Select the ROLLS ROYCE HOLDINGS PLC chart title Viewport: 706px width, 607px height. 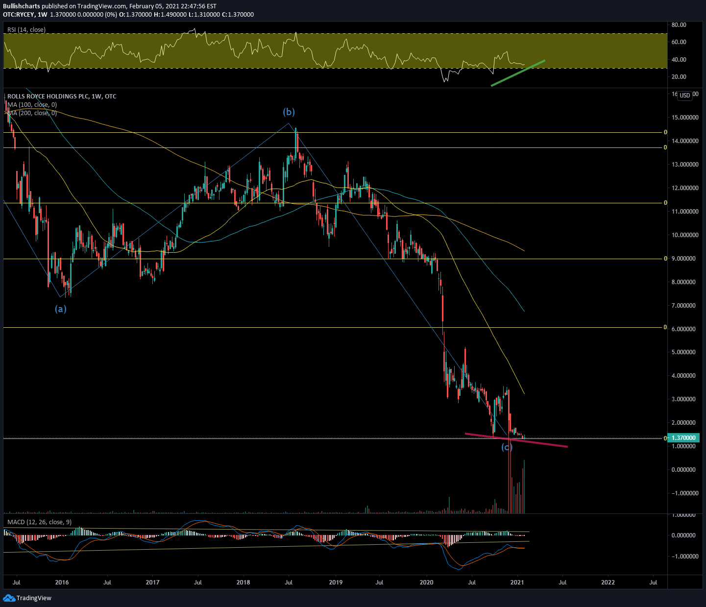(62, 97)
